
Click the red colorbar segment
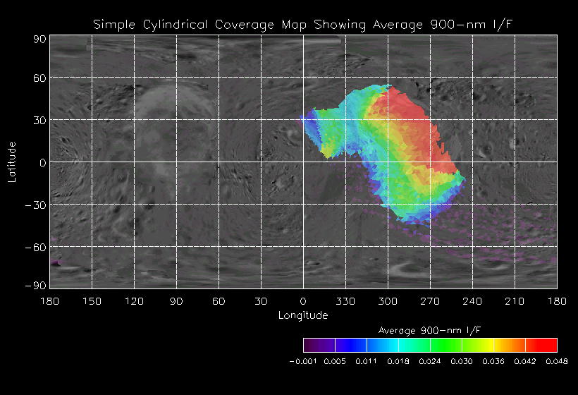click(x=541, y=345)
